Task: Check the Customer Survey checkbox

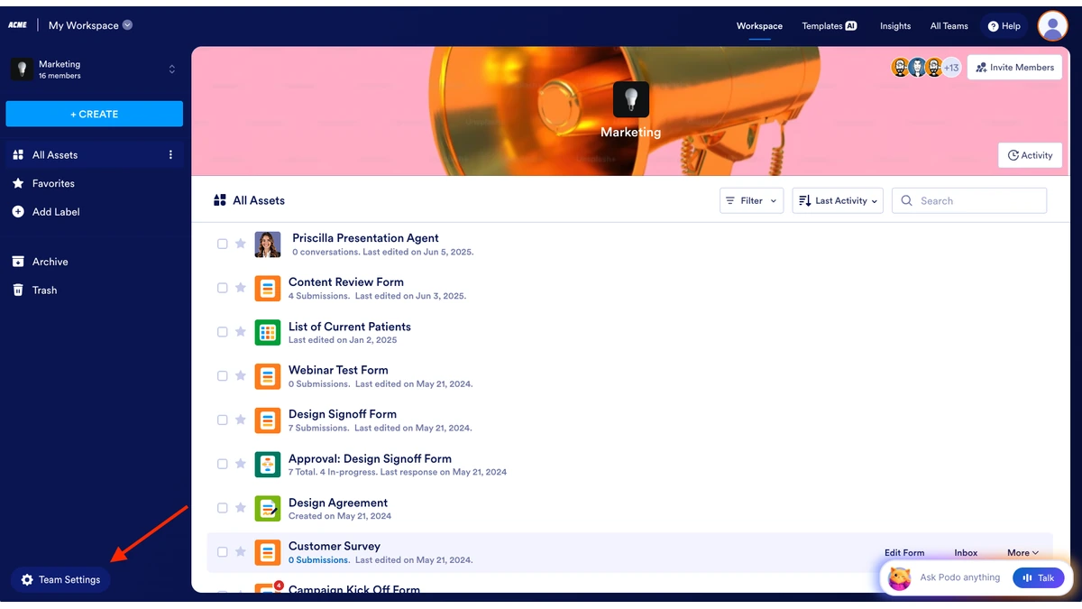Action: click(x=223, y=552)
